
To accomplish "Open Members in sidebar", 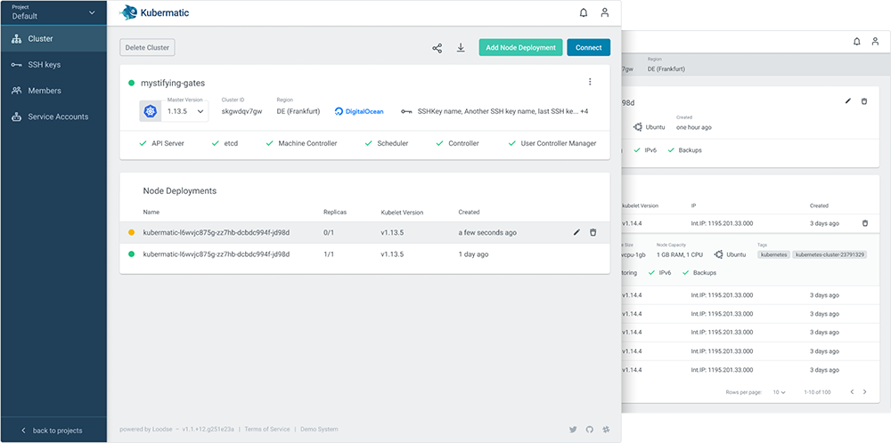I will 53,91.
